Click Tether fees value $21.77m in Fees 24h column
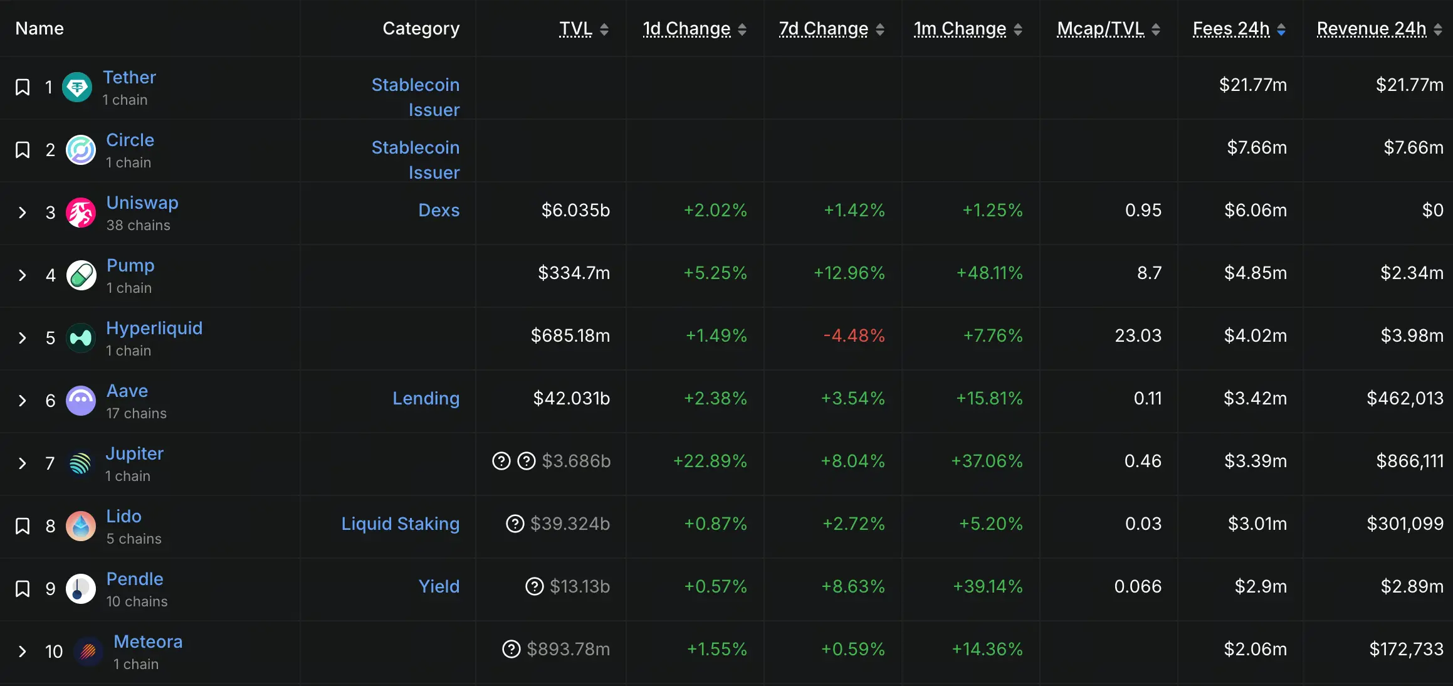Viewport: 1453px width, 686px height. (x=1253, y=85)
